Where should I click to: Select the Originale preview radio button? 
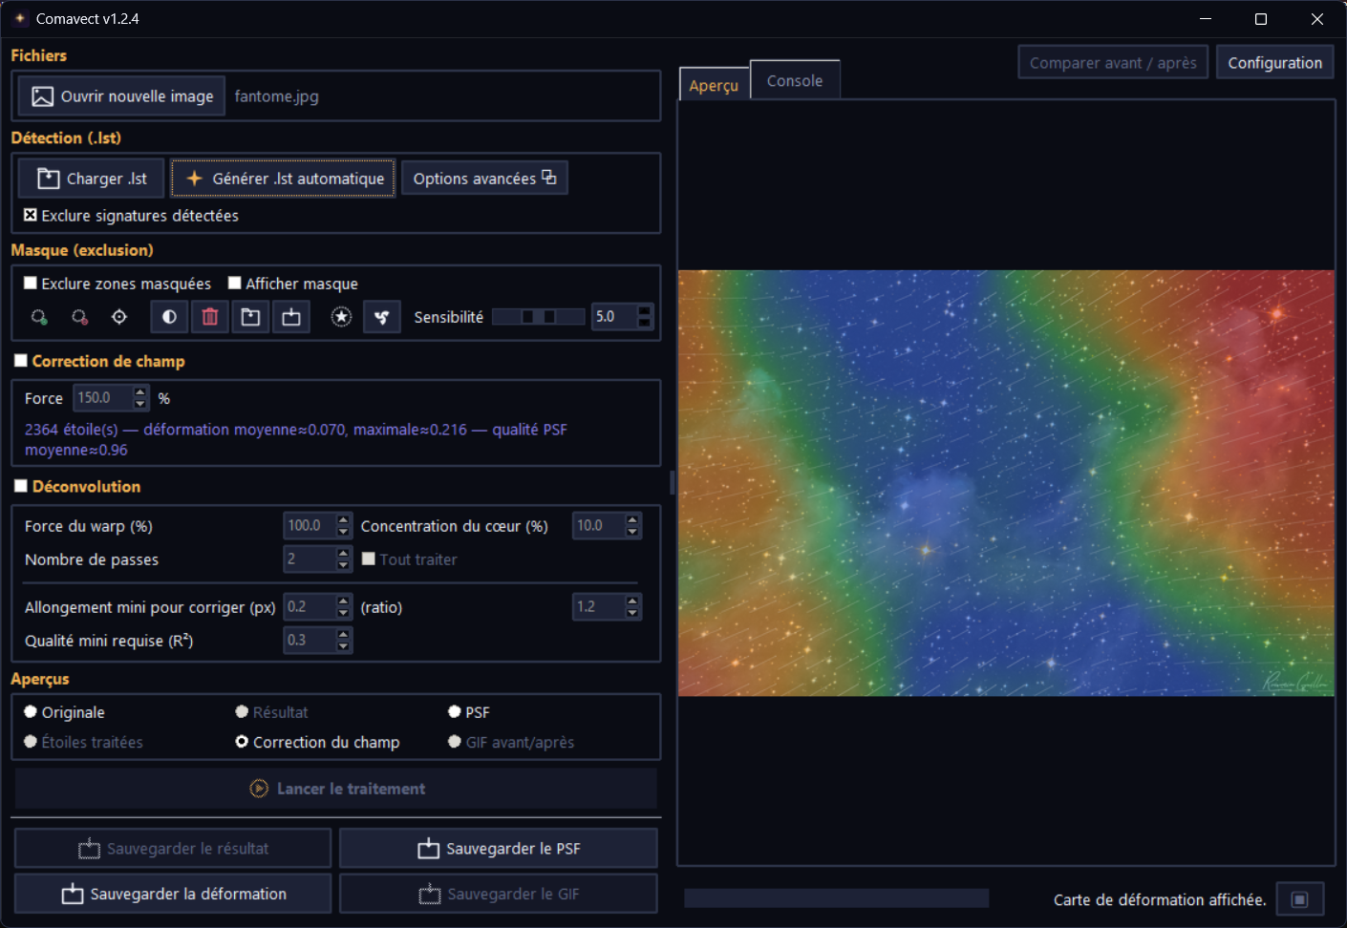coord(31,712)
